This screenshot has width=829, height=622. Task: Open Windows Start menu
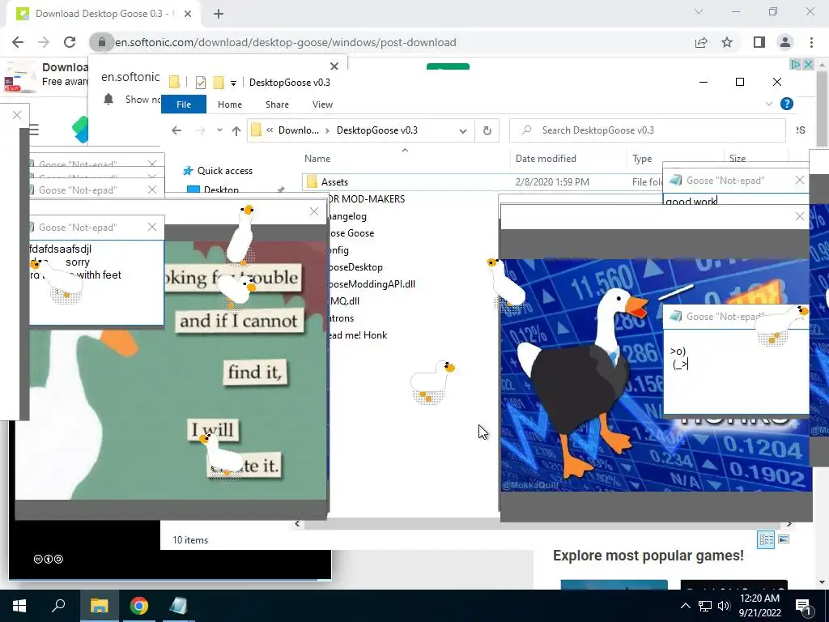pyautogui.click(x=19, y=606)
